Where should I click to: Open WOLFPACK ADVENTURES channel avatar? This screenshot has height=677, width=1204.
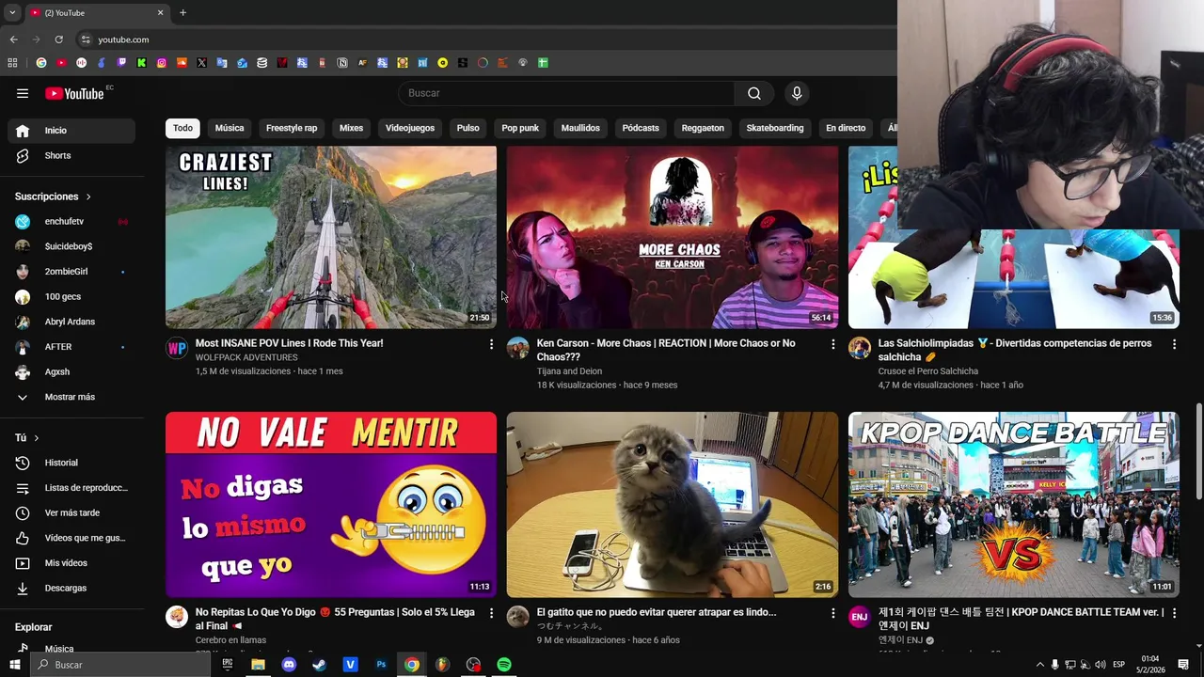(177, 349)
